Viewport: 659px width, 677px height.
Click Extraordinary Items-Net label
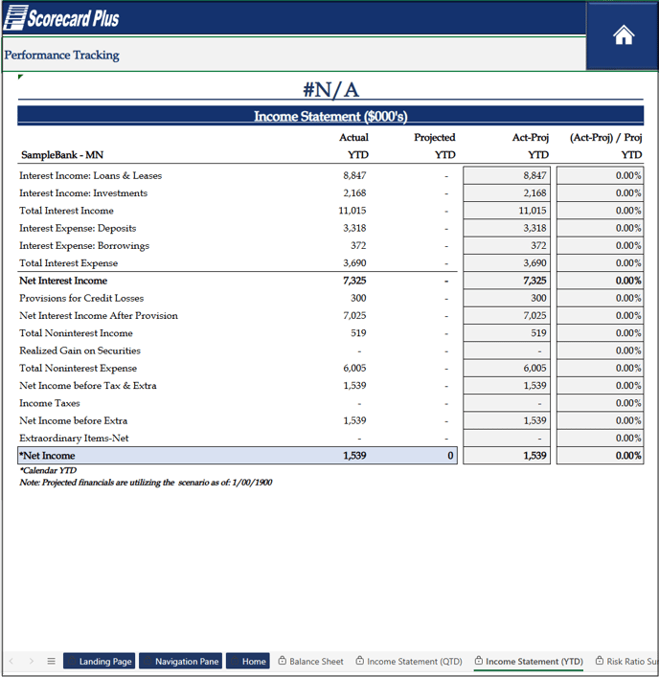click(75, 438)
